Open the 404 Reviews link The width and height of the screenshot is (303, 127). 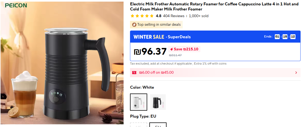[174, 16]
